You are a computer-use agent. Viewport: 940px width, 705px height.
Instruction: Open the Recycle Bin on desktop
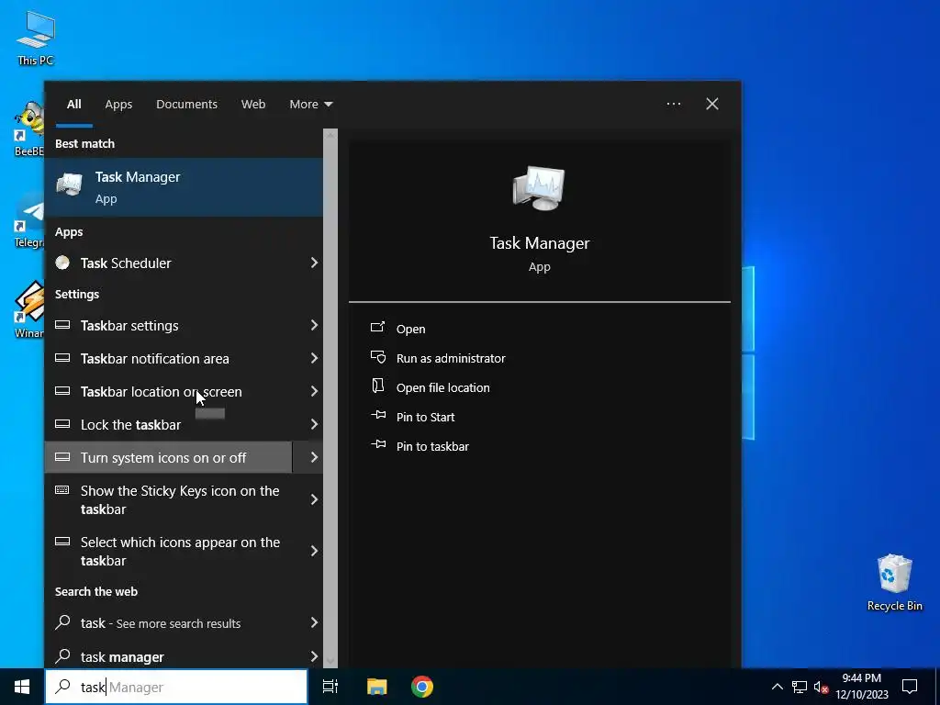pyautogui.click(x=894, y=582)
